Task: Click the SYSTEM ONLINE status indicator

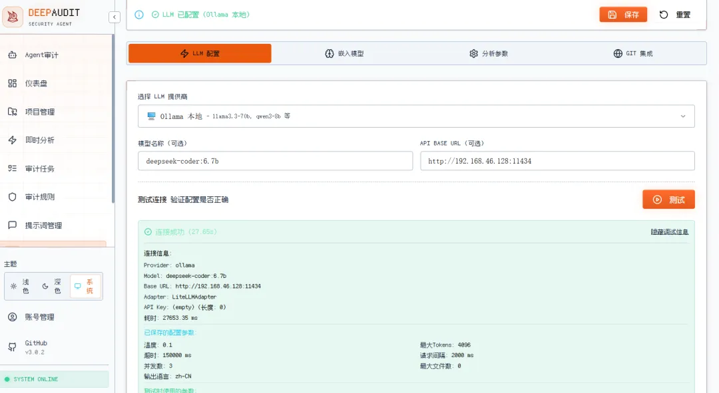Action: pyautogui.click(x=55, y=379)
